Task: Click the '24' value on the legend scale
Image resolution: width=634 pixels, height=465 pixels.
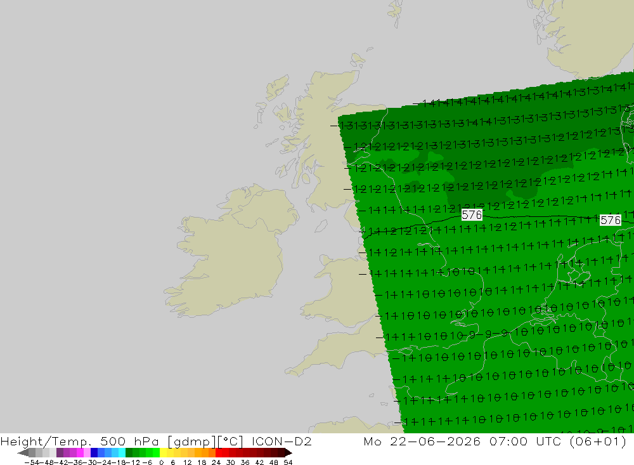Action: coord(216,462)
